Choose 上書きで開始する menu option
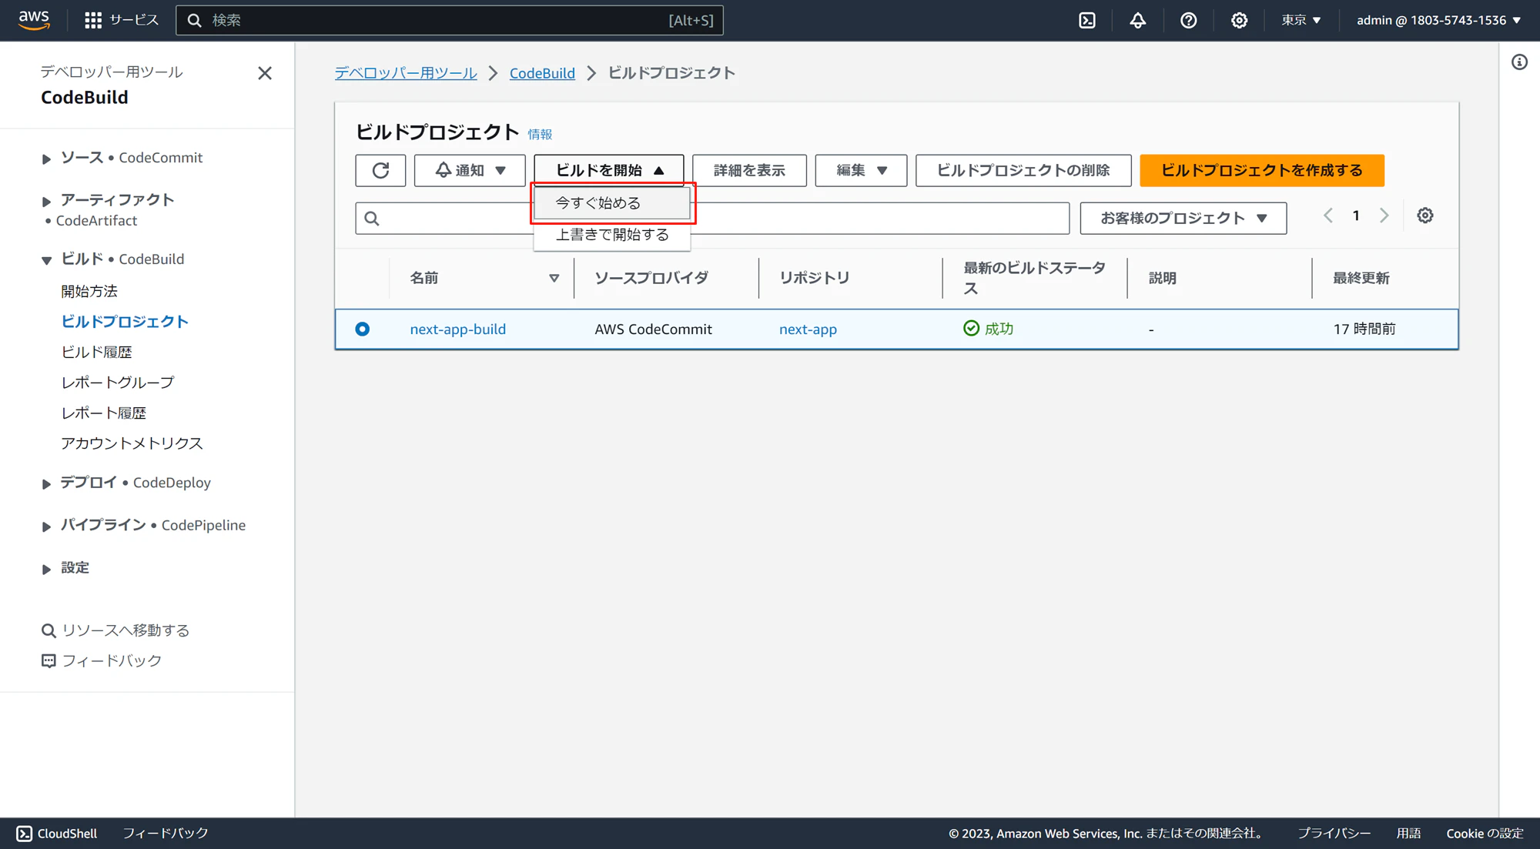This screenshot has height=849, width=1540. point(612,235)
